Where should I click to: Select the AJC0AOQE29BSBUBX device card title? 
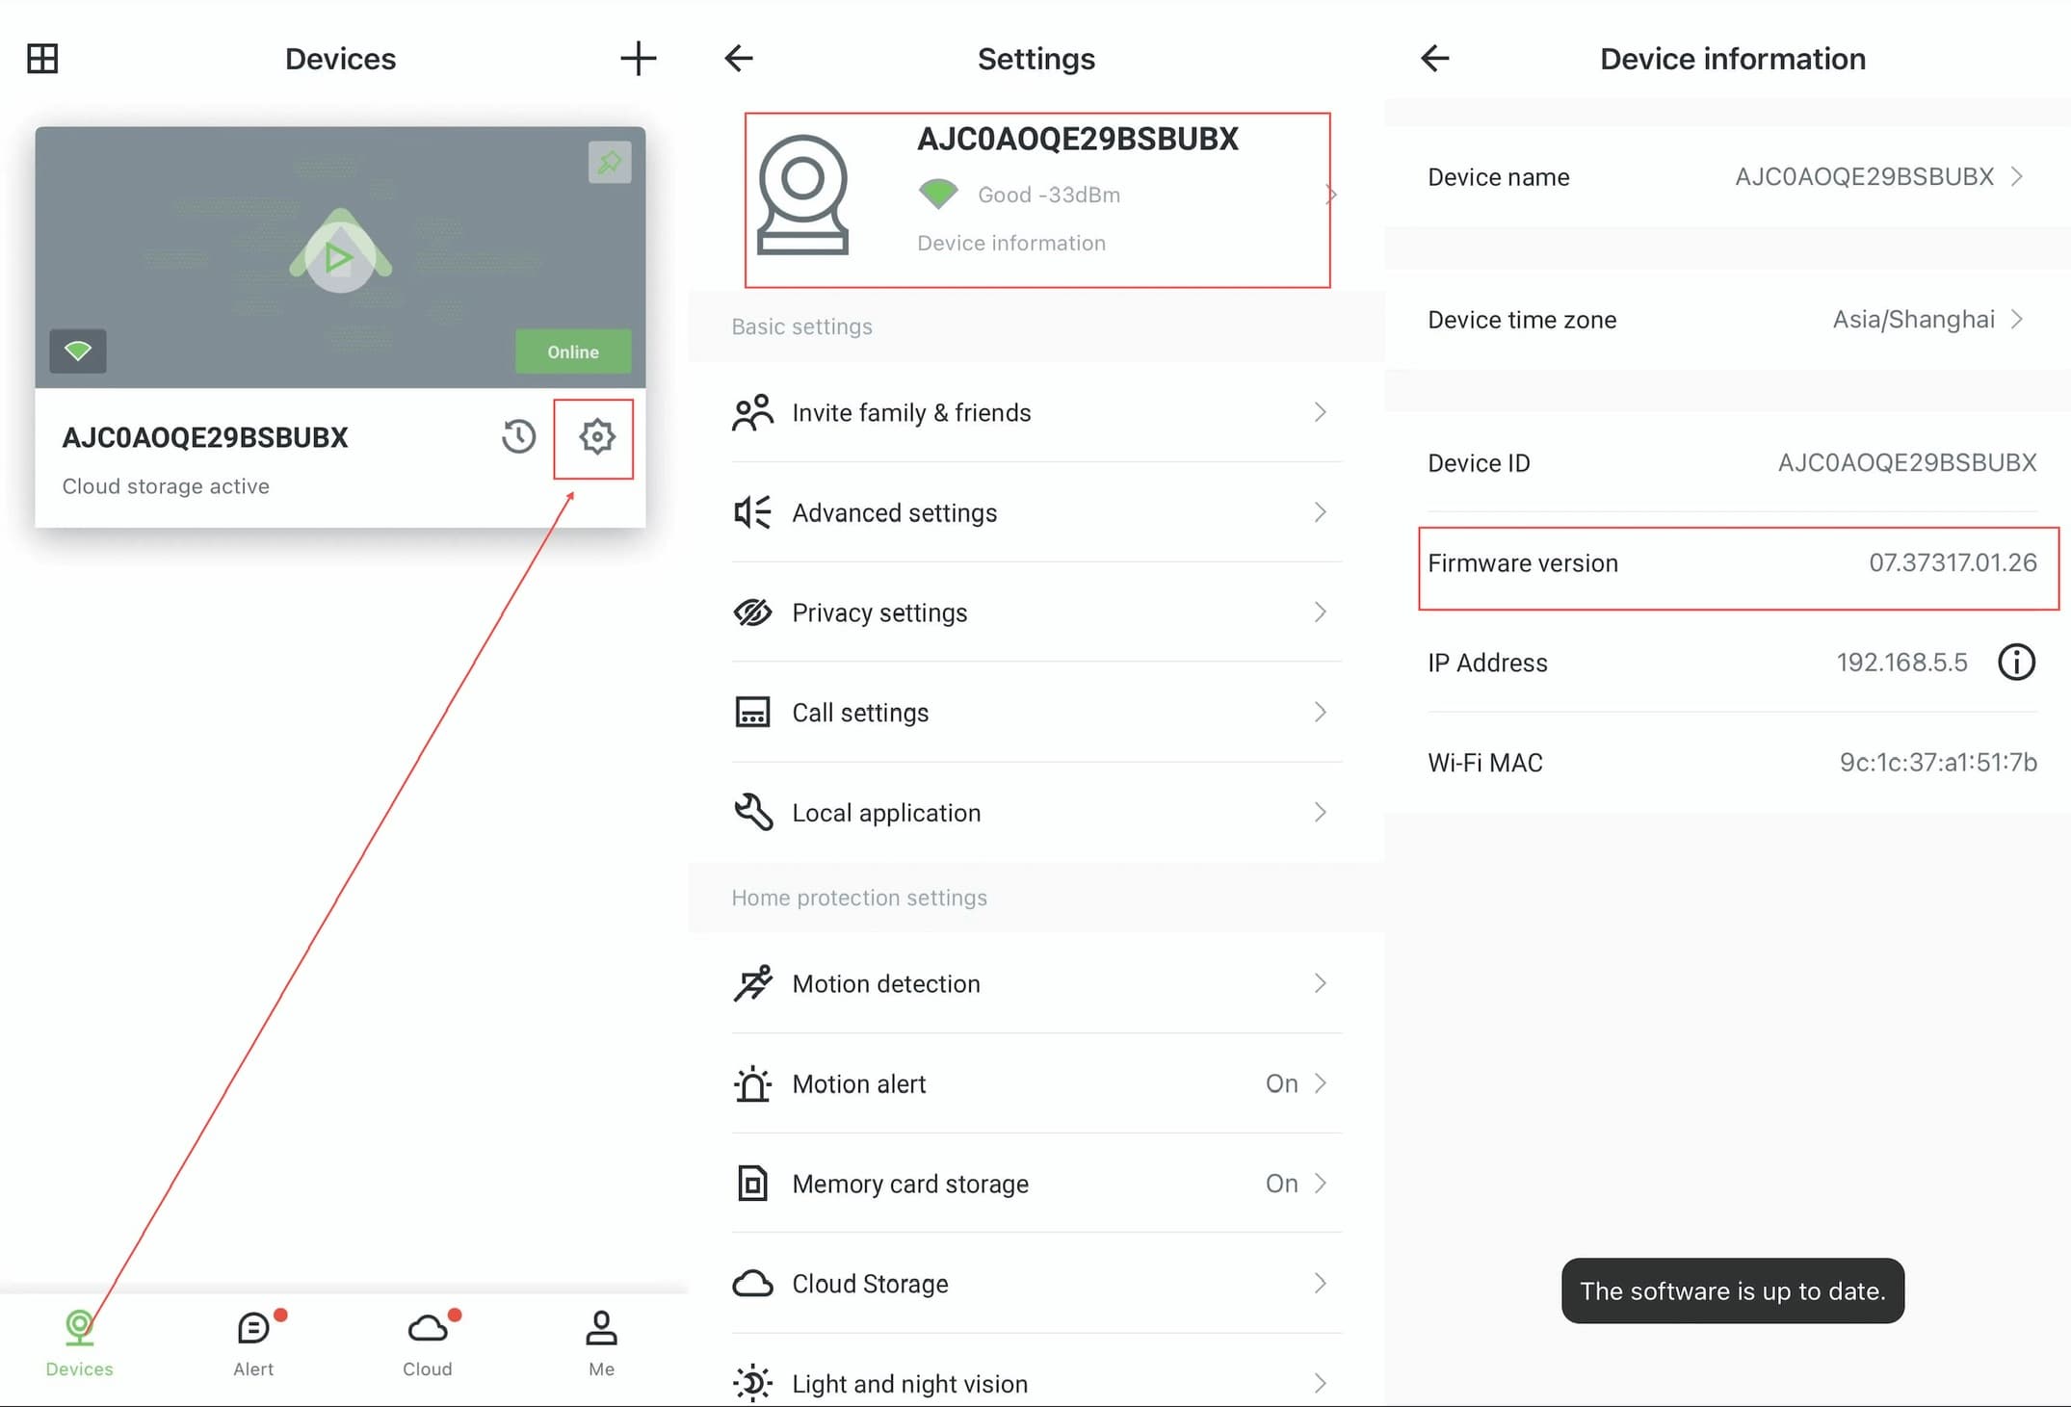(205, 437)
